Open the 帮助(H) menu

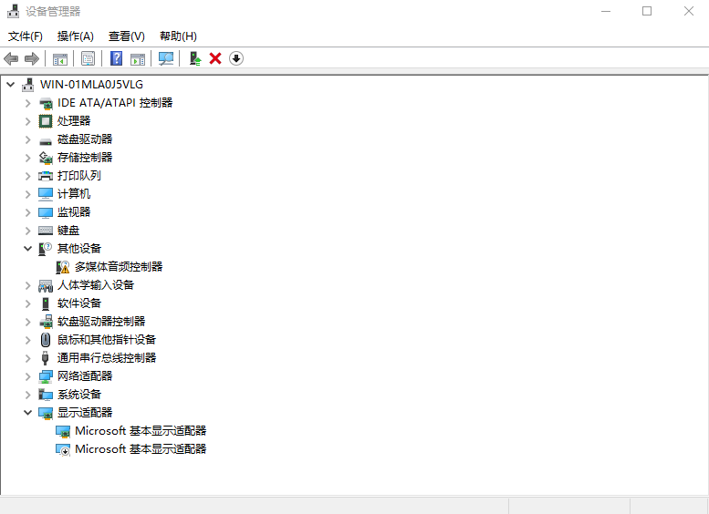tap(178, 36)
